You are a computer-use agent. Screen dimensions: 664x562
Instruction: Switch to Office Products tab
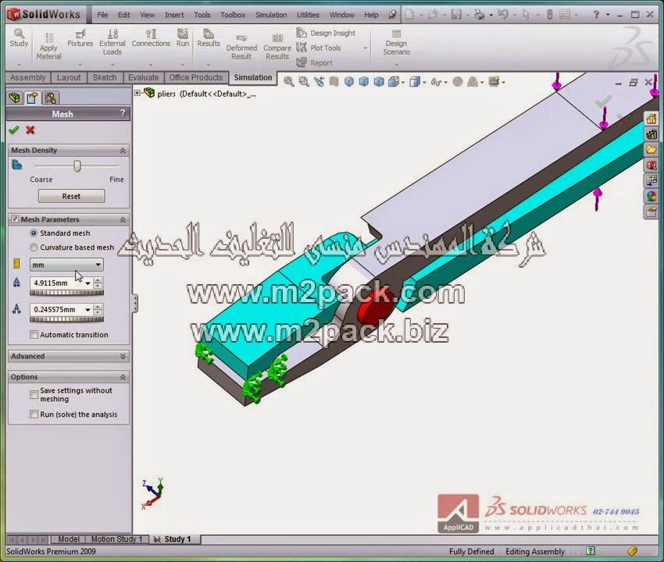pos(195,77)
